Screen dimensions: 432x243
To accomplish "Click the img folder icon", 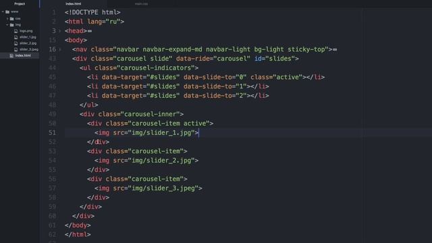I will [x=12, y=25].
